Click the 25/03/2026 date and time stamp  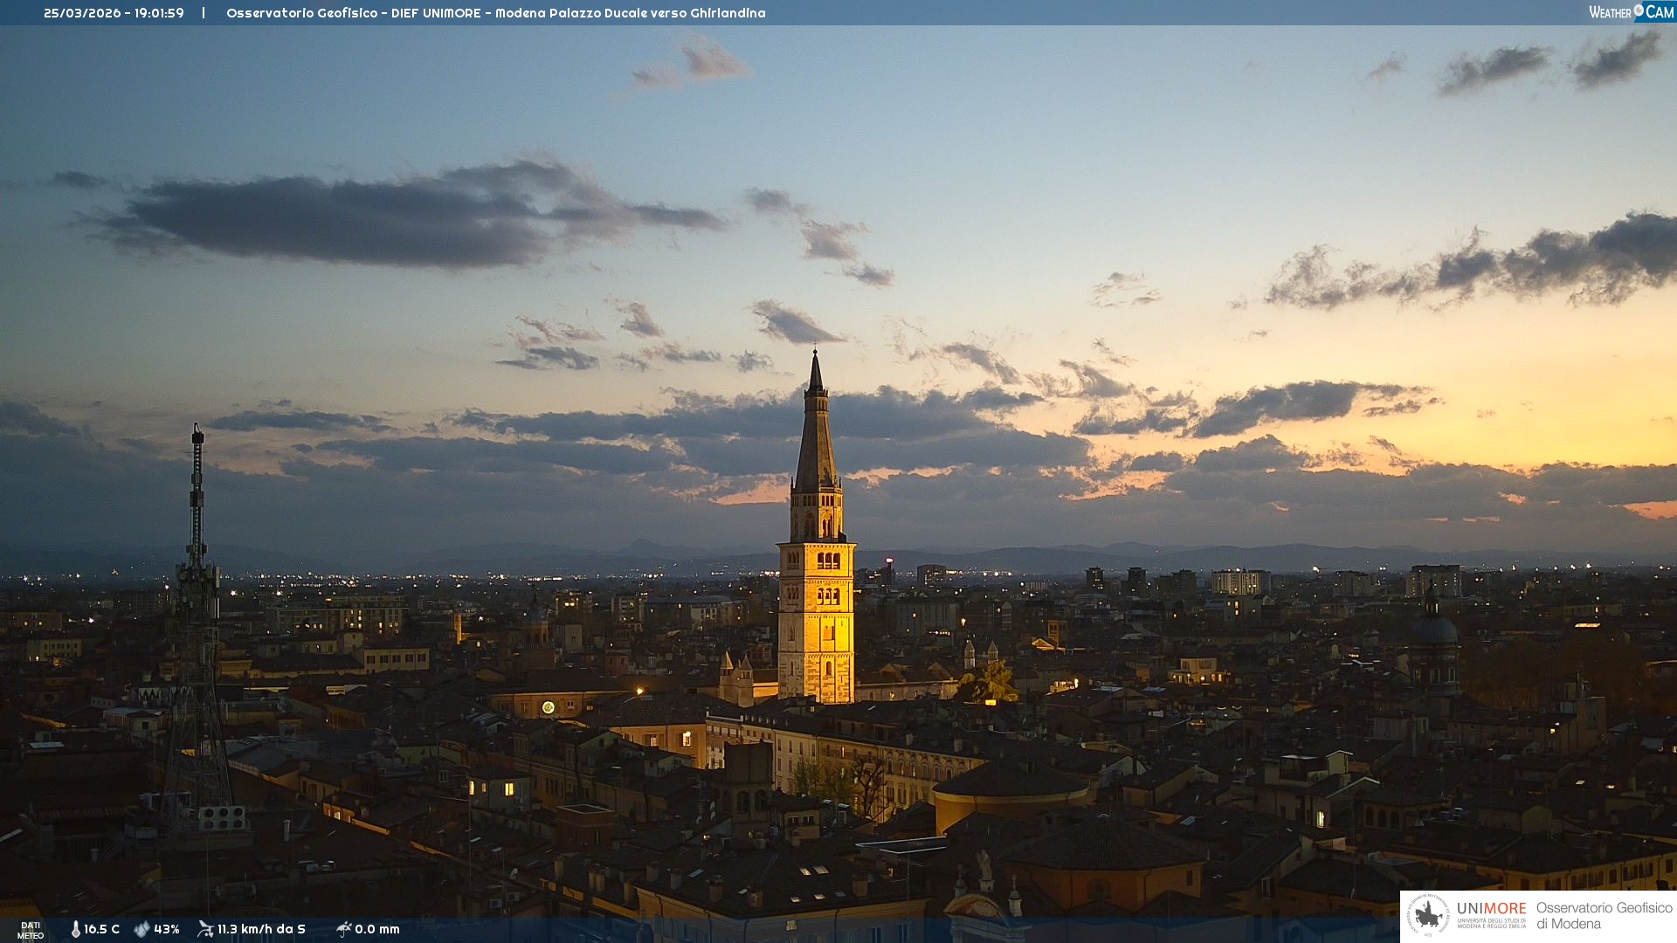coord(114,13)
